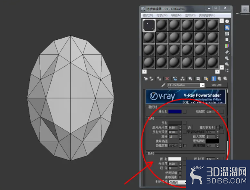The height and width of the screenshot is (190, 250).
Task: Click the 最大深度 spinner arrows
Action: click(218, 137)
